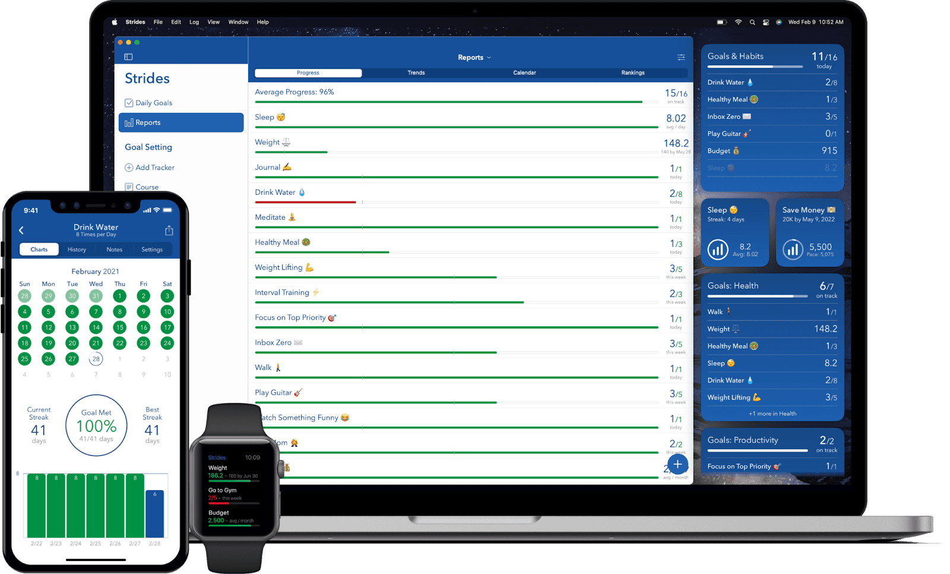Click +1 more in Health link

coord(772,414)
